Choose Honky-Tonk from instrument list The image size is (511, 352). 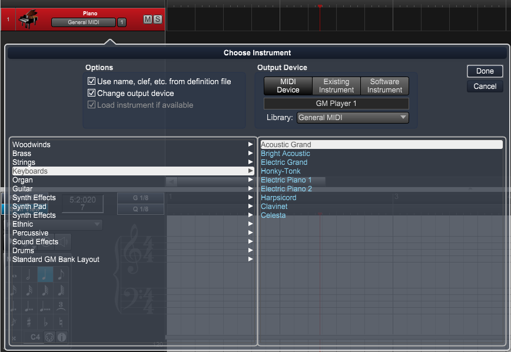280,171
